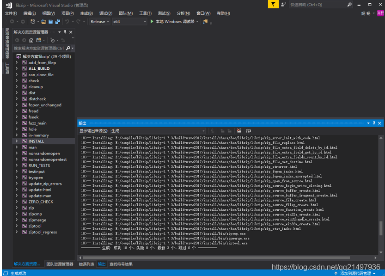Open the 生成(B) Build menu
The width and height of the screenshot is (385, 276).
pyautogui.click(x=86, y=13)
